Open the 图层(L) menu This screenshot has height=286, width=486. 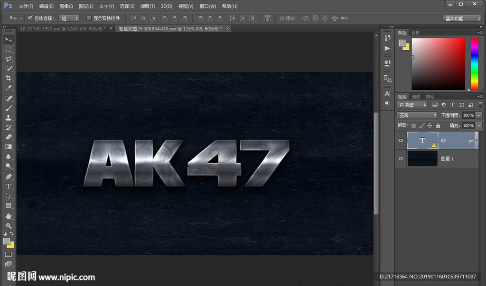(x=86, y=6)
